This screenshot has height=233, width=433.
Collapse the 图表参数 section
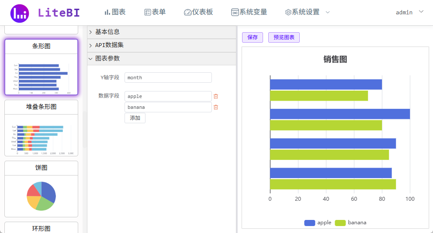(162, 58)
